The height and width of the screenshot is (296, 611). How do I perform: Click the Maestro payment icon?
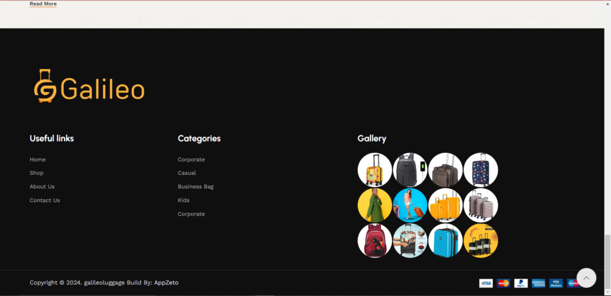pos(572,283)
